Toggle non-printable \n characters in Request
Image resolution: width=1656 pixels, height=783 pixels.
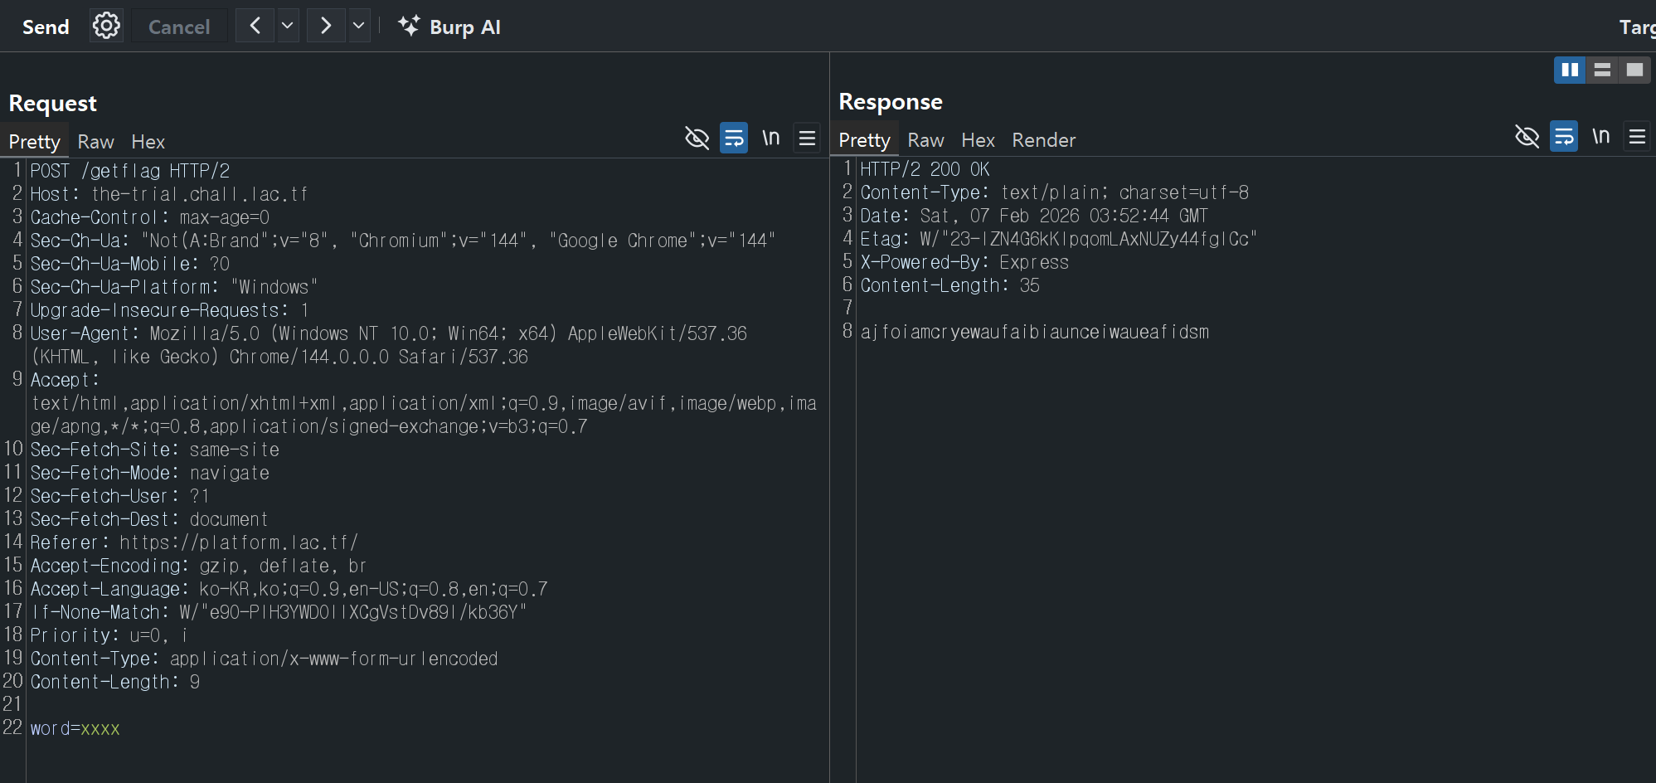tap(771, 138)
